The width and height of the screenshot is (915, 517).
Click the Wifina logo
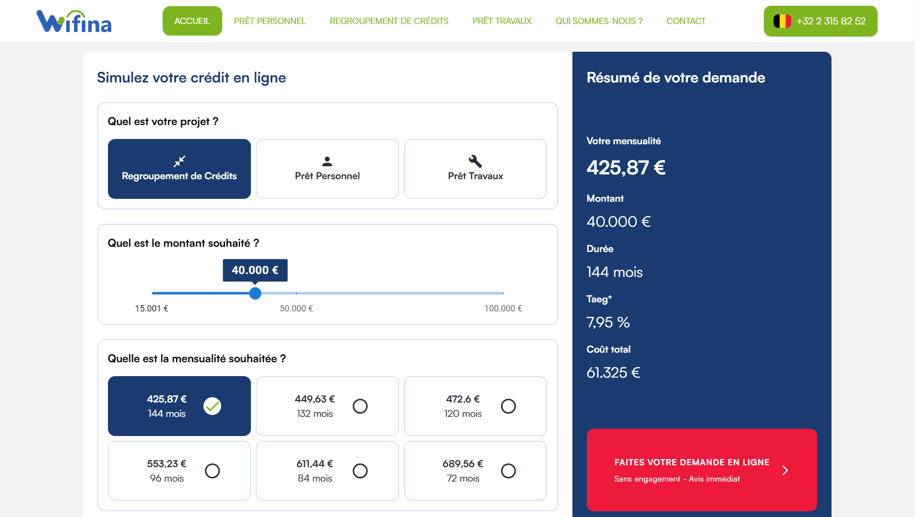[73, 21]
